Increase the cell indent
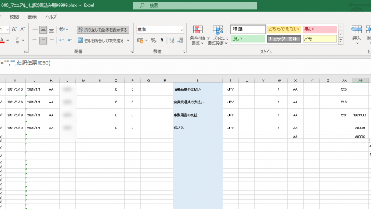Screen dimensions: 371x209 [x=70, y=40]
